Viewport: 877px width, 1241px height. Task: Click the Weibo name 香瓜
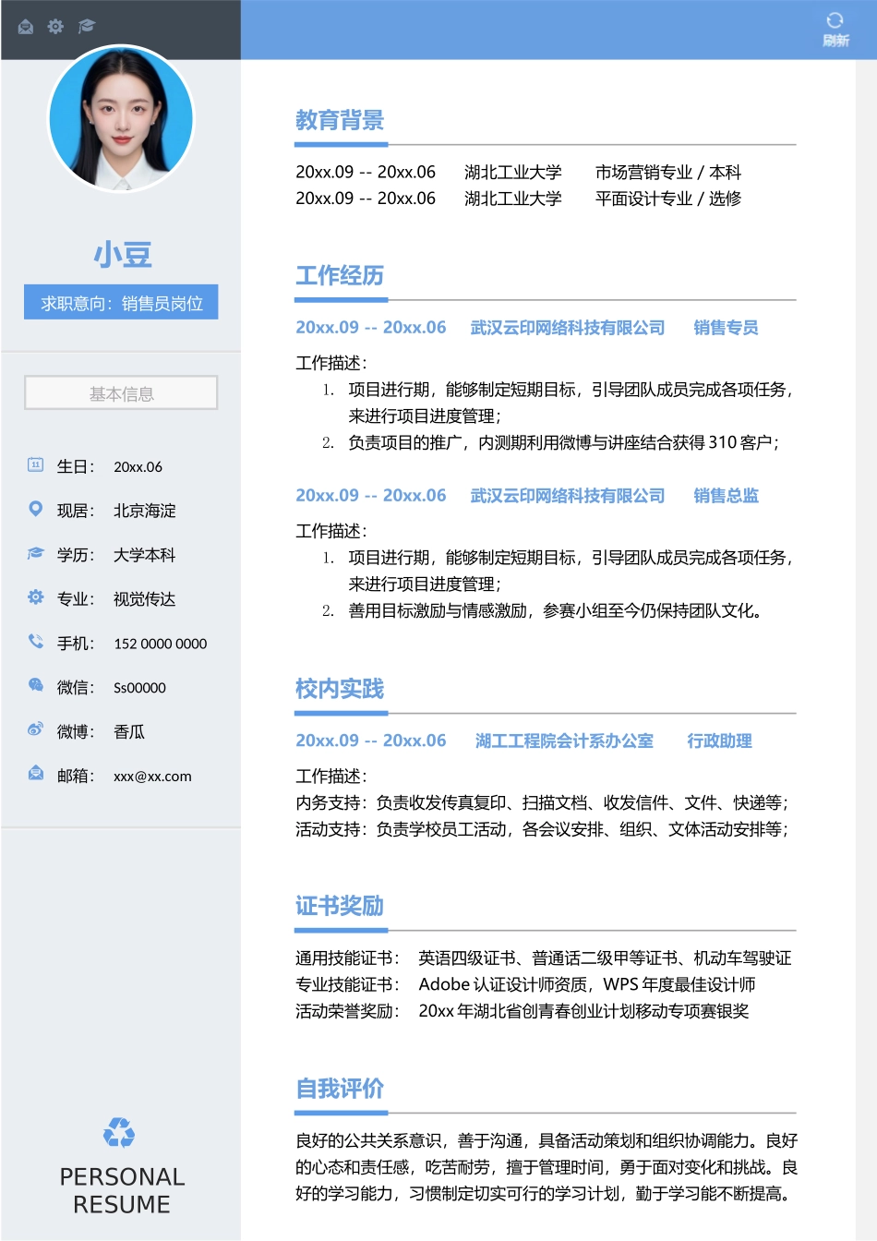pyautogui.click(x=129, y=732)
